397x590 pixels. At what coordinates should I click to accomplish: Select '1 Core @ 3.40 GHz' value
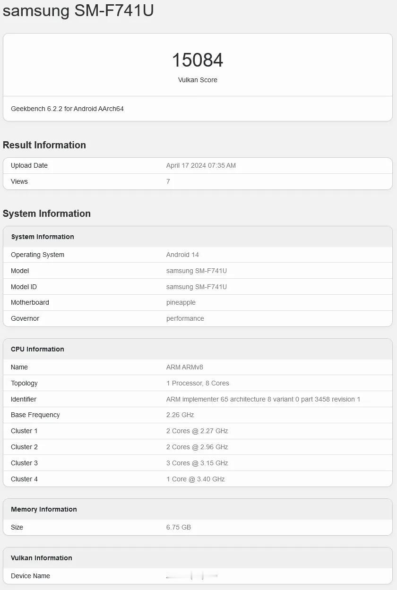tap(196, 479)
